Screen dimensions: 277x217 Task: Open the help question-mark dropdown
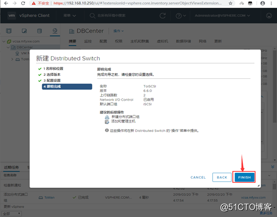(181, 16)
